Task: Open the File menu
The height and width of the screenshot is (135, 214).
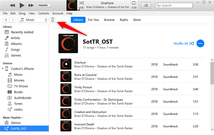Action: [5, 13]
